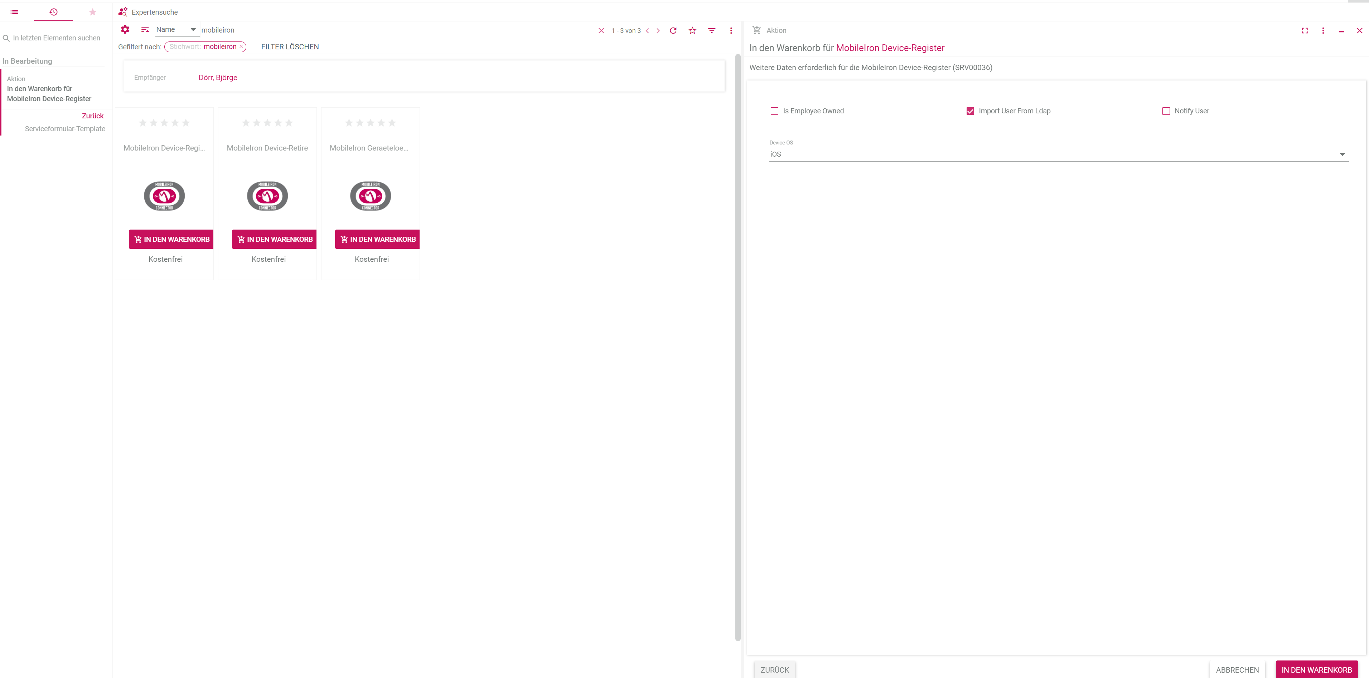Switch to the history tab in sidebar
This screenshot has height=678, width=1369.
click(x=53, y=12)
